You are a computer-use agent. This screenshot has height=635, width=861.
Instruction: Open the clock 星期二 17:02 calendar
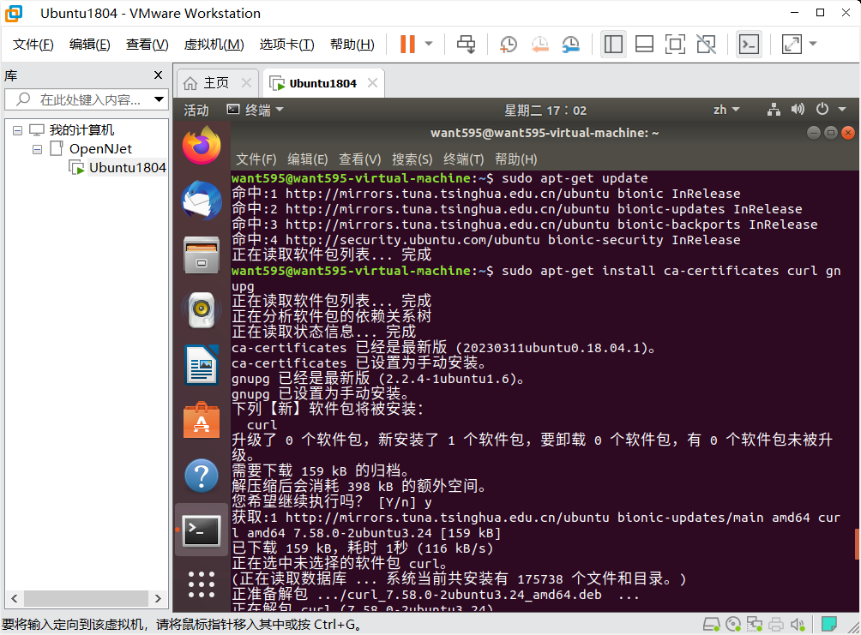[x=545, y=111]
